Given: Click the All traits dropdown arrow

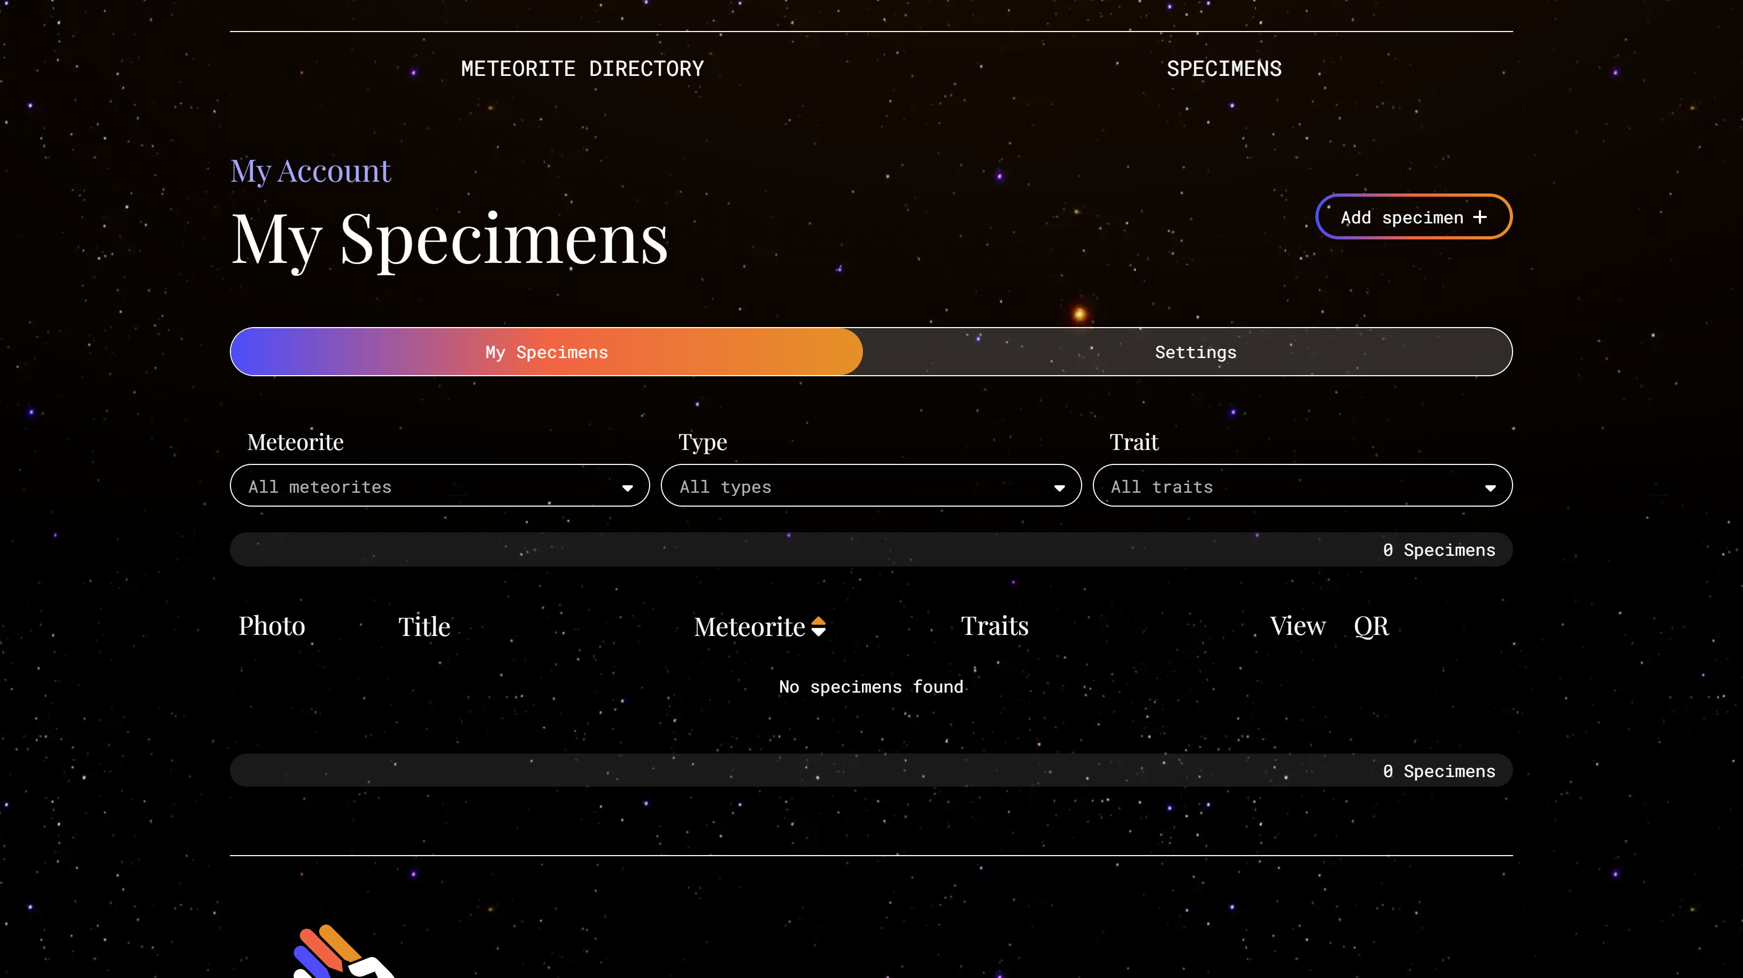Looking at the screenshot, I should pos(1490,487).
